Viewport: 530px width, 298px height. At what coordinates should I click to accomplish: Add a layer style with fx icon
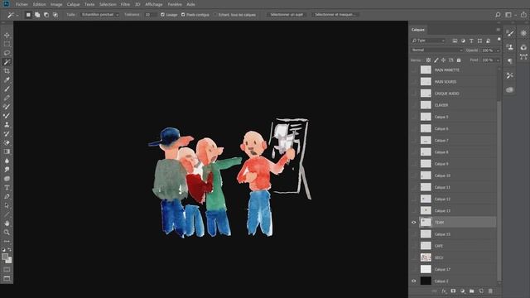coord(444,291)
